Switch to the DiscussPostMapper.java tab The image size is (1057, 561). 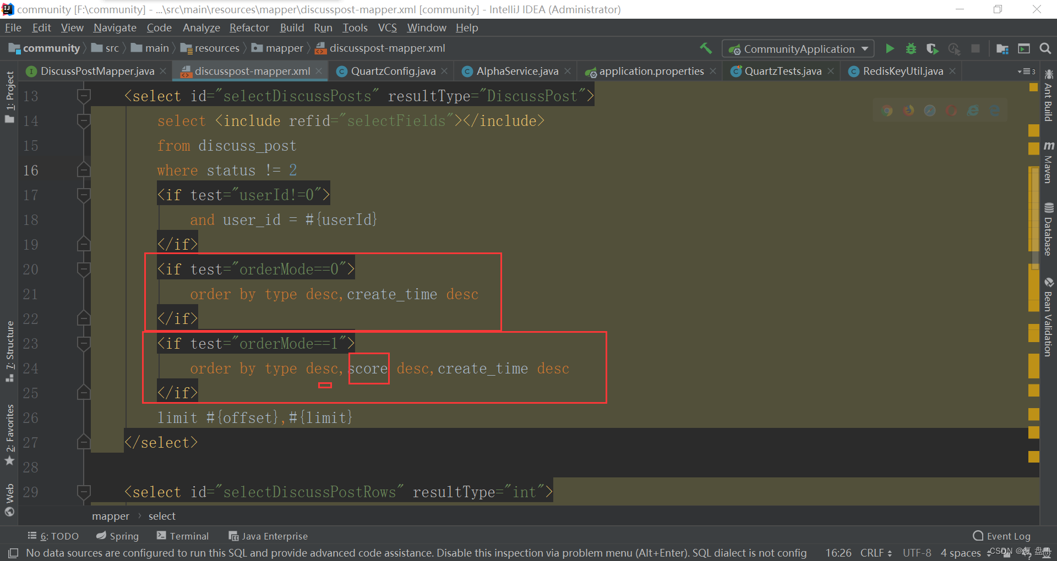coord(97,71)
